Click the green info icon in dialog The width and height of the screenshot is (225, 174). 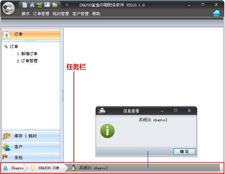(x=107, y=131)
